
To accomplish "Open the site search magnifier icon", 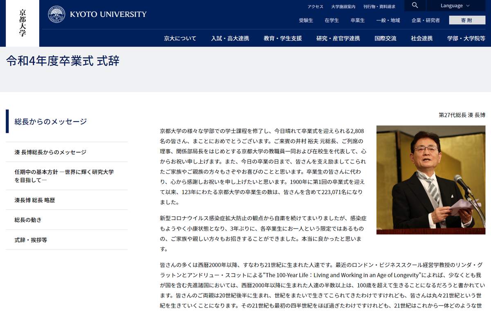I will pyautogui.click(x=414, y=6).
